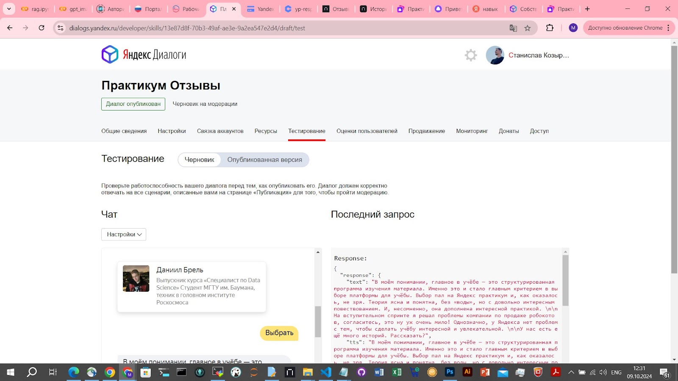
Task: Open Windows search from taskbar
Action: (32, 372)
